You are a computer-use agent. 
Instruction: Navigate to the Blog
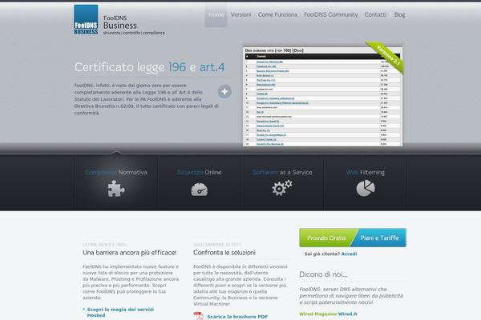tap(399, 14)
